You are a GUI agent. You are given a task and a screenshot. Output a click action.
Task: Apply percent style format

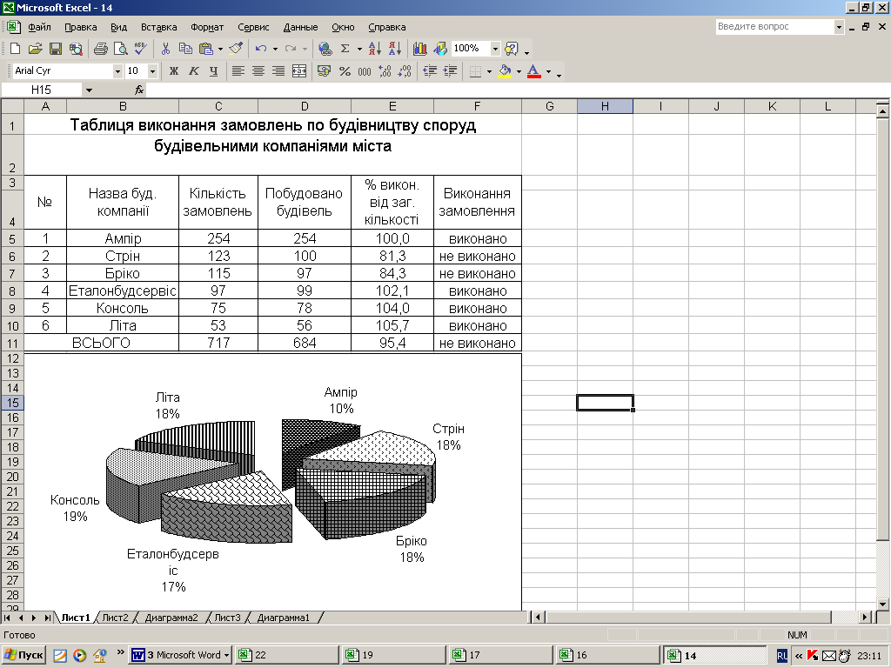tap(345, 71)
